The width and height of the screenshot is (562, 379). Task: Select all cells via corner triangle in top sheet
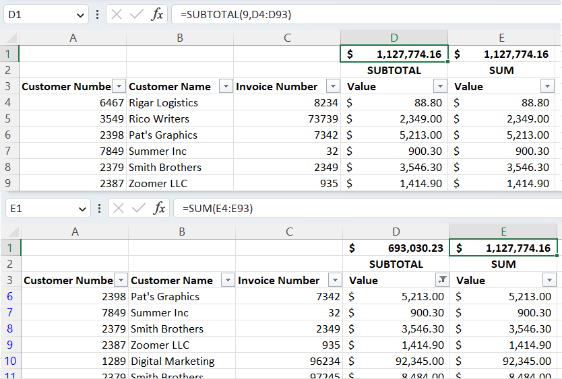click(x=11, y=38)
